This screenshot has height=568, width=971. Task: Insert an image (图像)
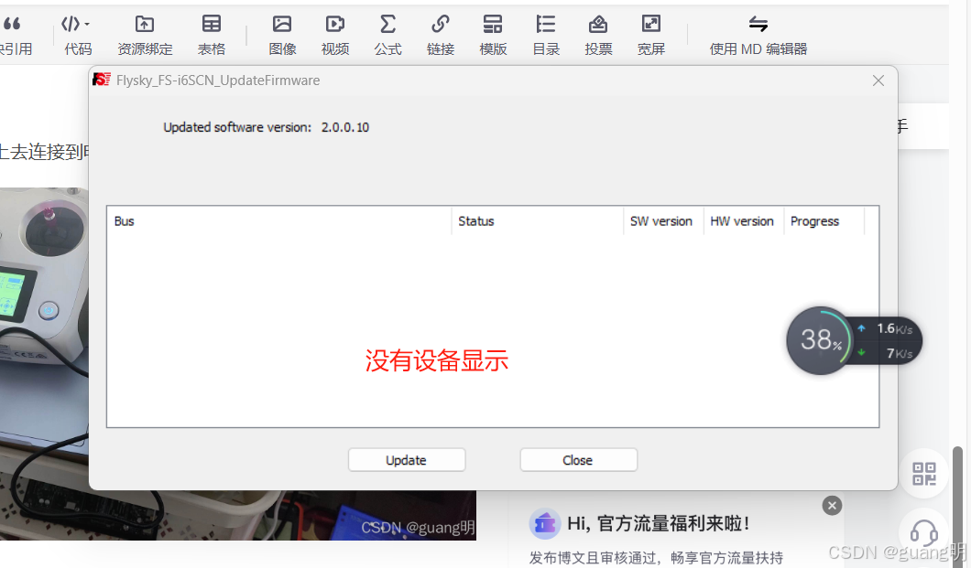pyautogui.click(x=282, y=35)
